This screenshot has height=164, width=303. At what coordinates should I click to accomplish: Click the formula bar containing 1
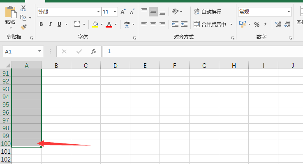(203, 51)
